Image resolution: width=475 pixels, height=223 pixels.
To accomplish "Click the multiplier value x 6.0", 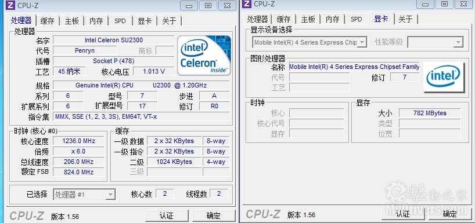I will (x=78, y=151).
